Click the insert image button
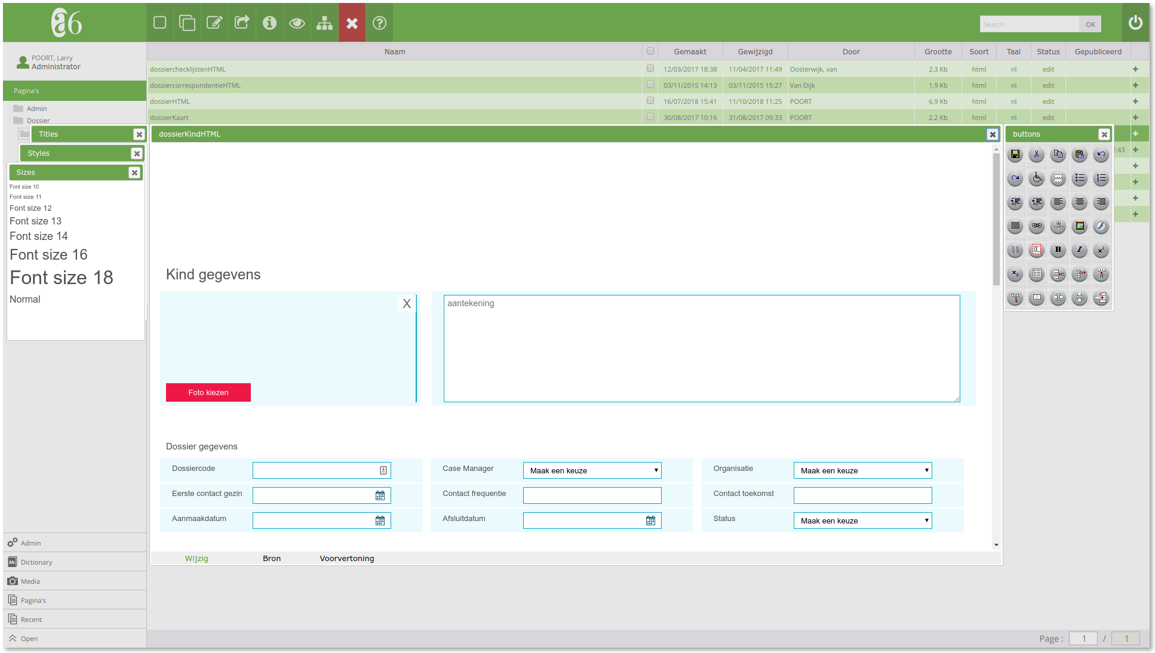1155x653 pixels. (1080, 226)
